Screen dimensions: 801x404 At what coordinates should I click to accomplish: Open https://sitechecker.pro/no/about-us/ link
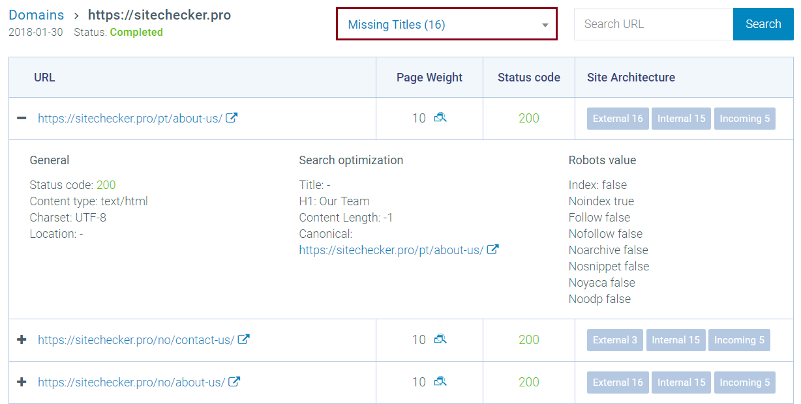(131, 382)
